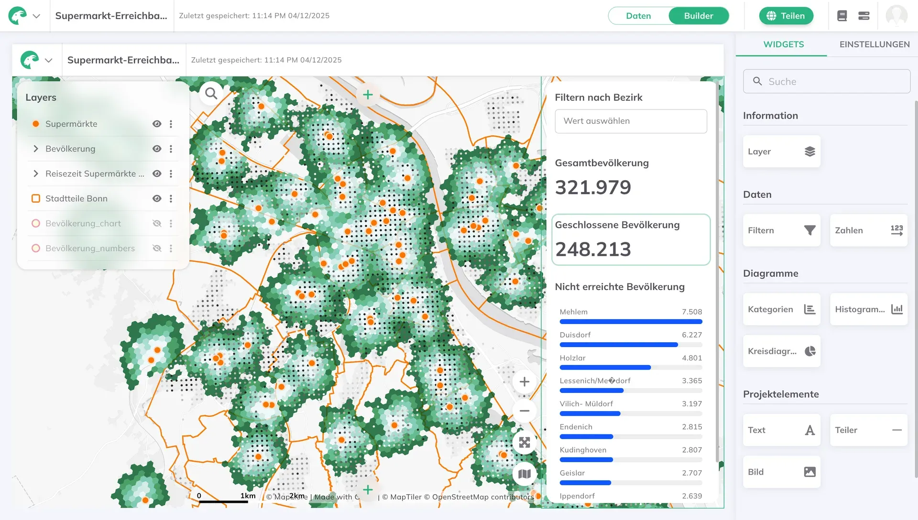
Task: Toggle fullscreen map with expand icon
Action: [525, 443]
